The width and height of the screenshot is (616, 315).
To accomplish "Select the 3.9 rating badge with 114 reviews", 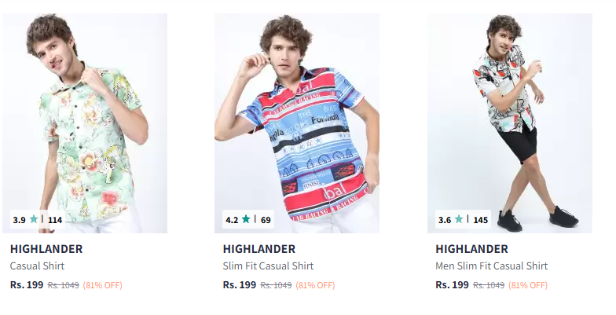I will 38,220.
